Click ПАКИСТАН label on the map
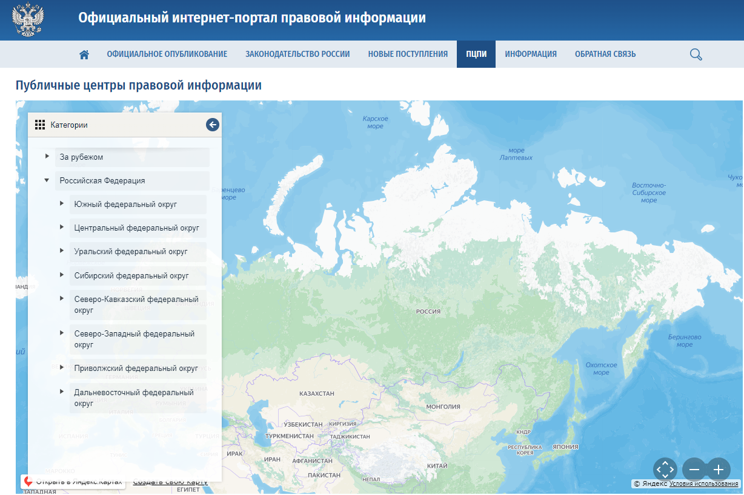The height and width of the screenshot is (495, 744). pyautogui.click(x=324, y=476)
